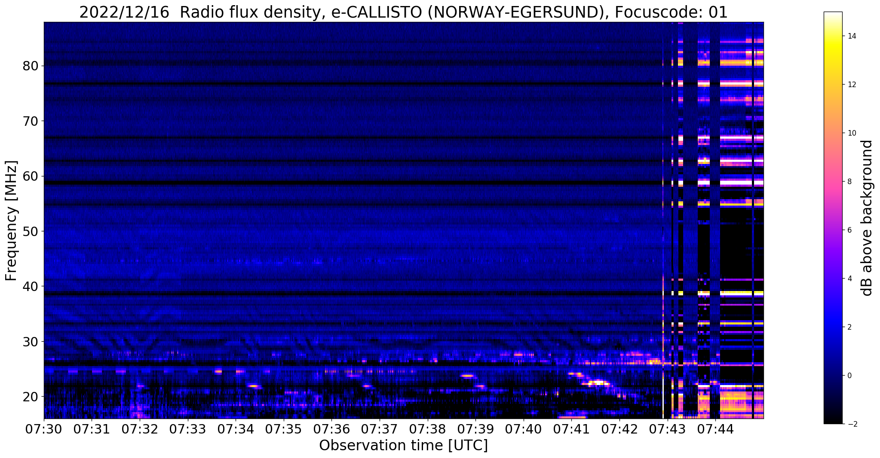The width and height of the screenshot is (880, 458).
Task: Click the 07:44 time tick label
Action: tap(716, 429)
